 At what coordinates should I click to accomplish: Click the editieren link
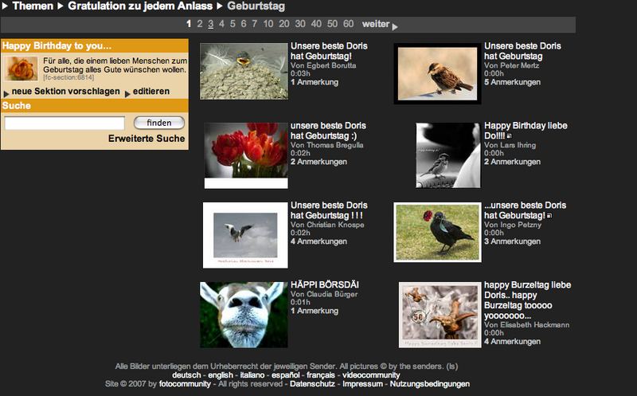[151, 92]
